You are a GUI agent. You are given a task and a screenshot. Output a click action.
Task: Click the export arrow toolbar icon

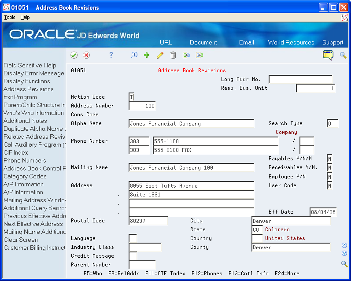[199, 55]
